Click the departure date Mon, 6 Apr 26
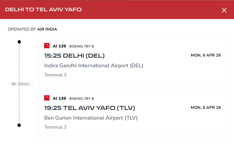The width and height of the screenshot is (234, 144). 206,55
